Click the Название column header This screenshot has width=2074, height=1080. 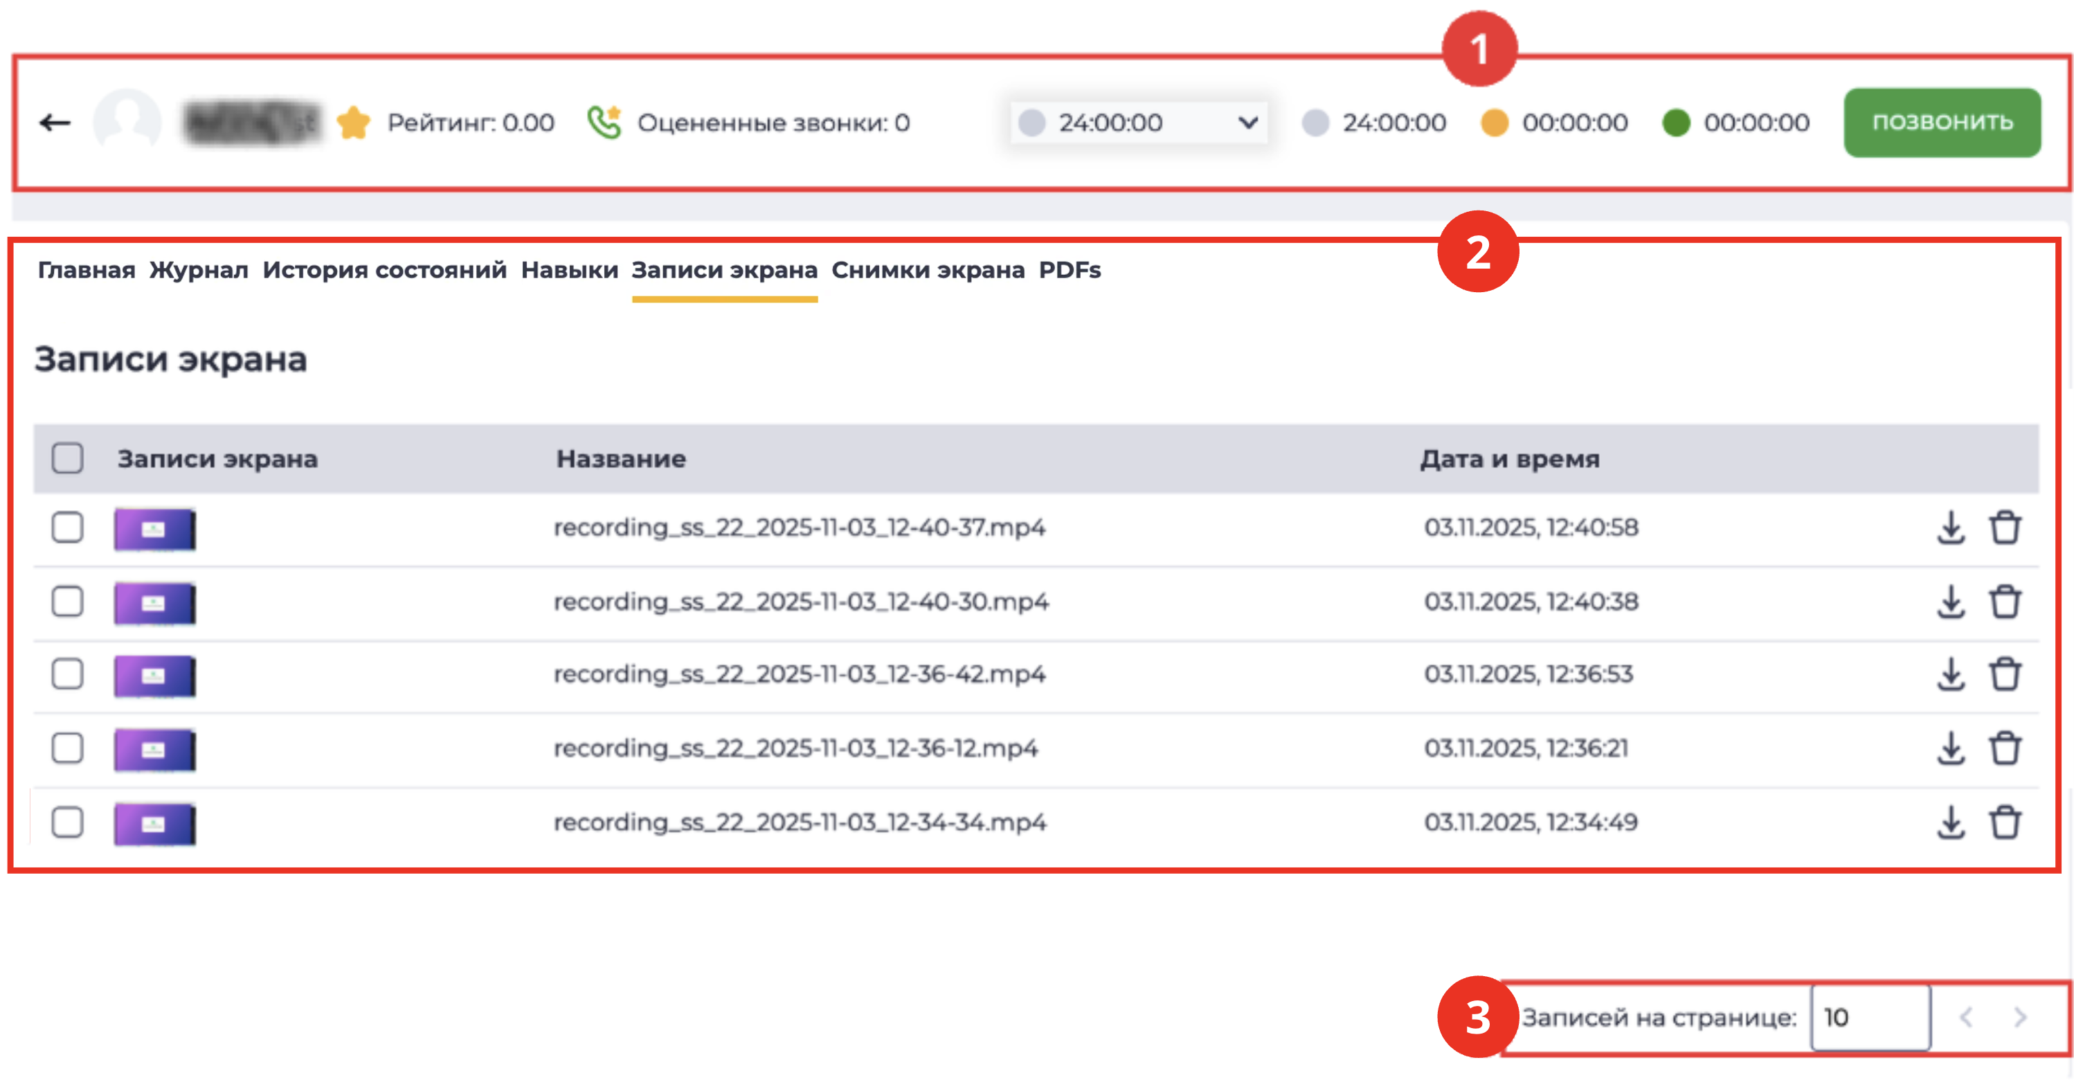[621, 459]
